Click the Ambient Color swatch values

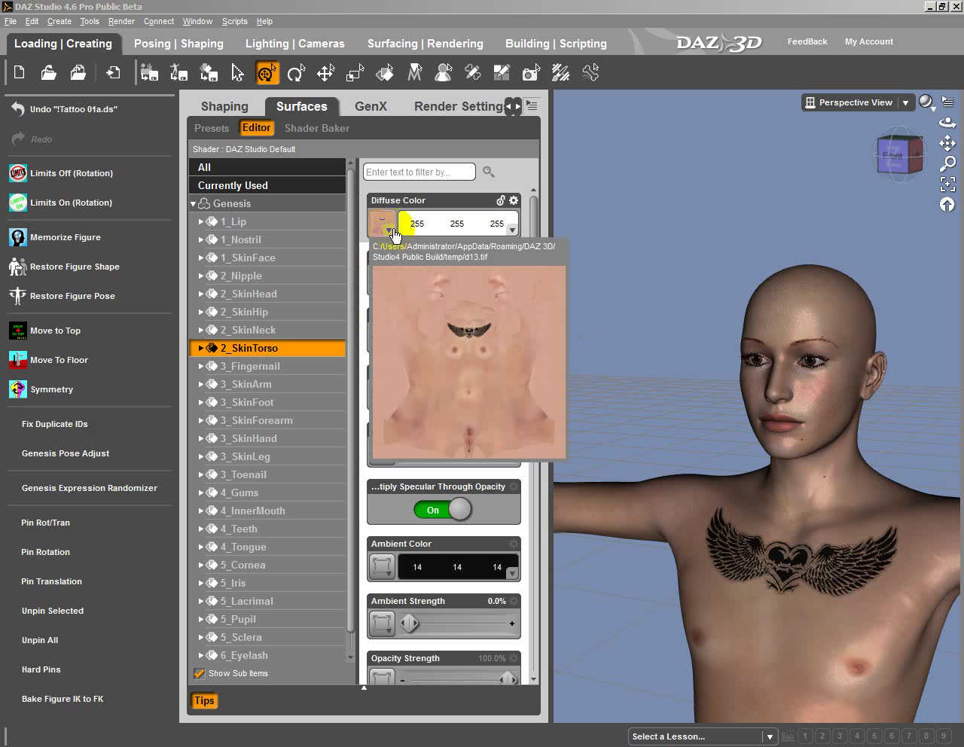[x=457, y=567]
